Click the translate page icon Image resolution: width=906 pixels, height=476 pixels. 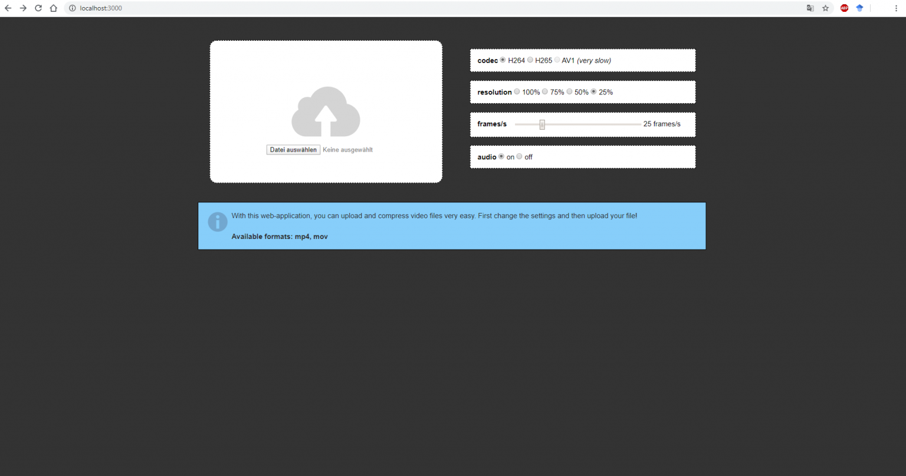810,8
